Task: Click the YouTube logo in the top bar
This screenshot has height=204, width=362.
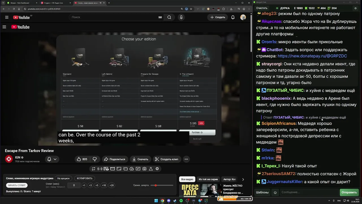Action: [21, 17]
